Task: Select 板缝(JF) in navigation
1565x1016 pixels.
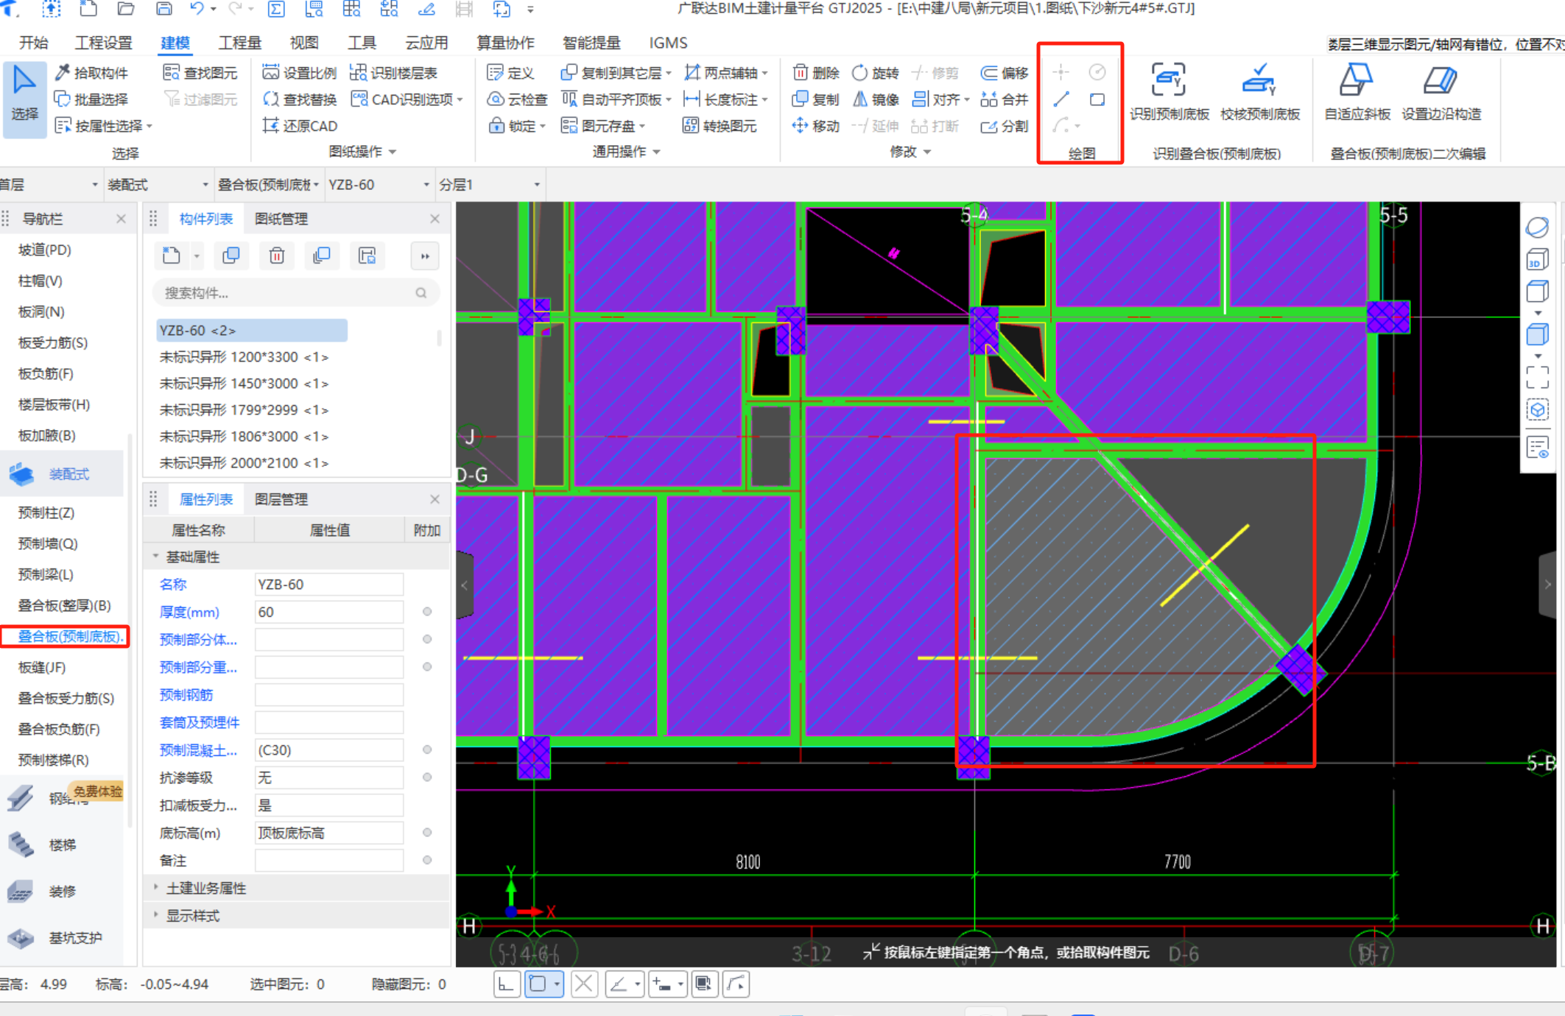Action: click(x=42, y=667)
